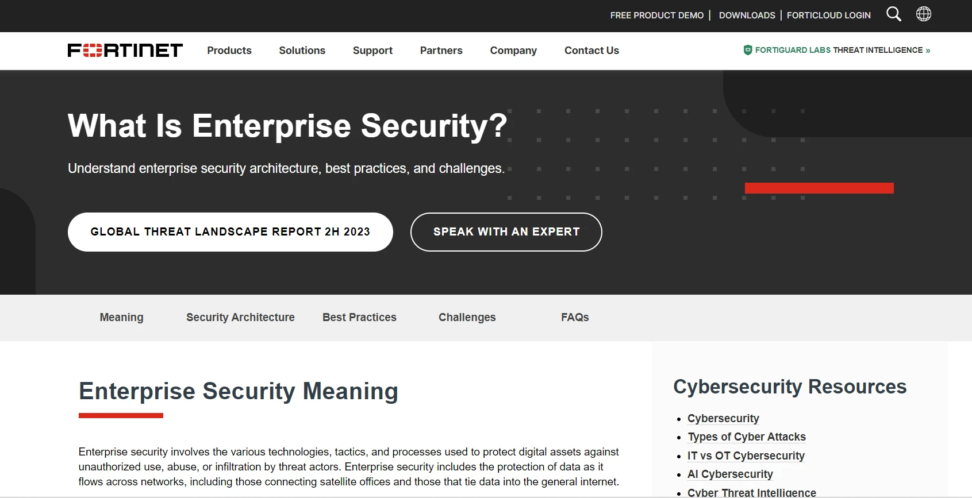972x498 pixels.
Task: Click the Fortinet logo
Action: (x=125, y=51)
